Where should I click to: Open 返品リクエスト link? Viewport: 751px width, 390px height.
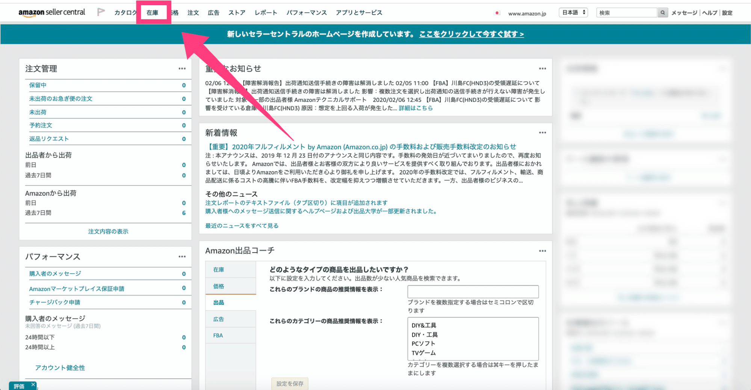coord(49,139)
